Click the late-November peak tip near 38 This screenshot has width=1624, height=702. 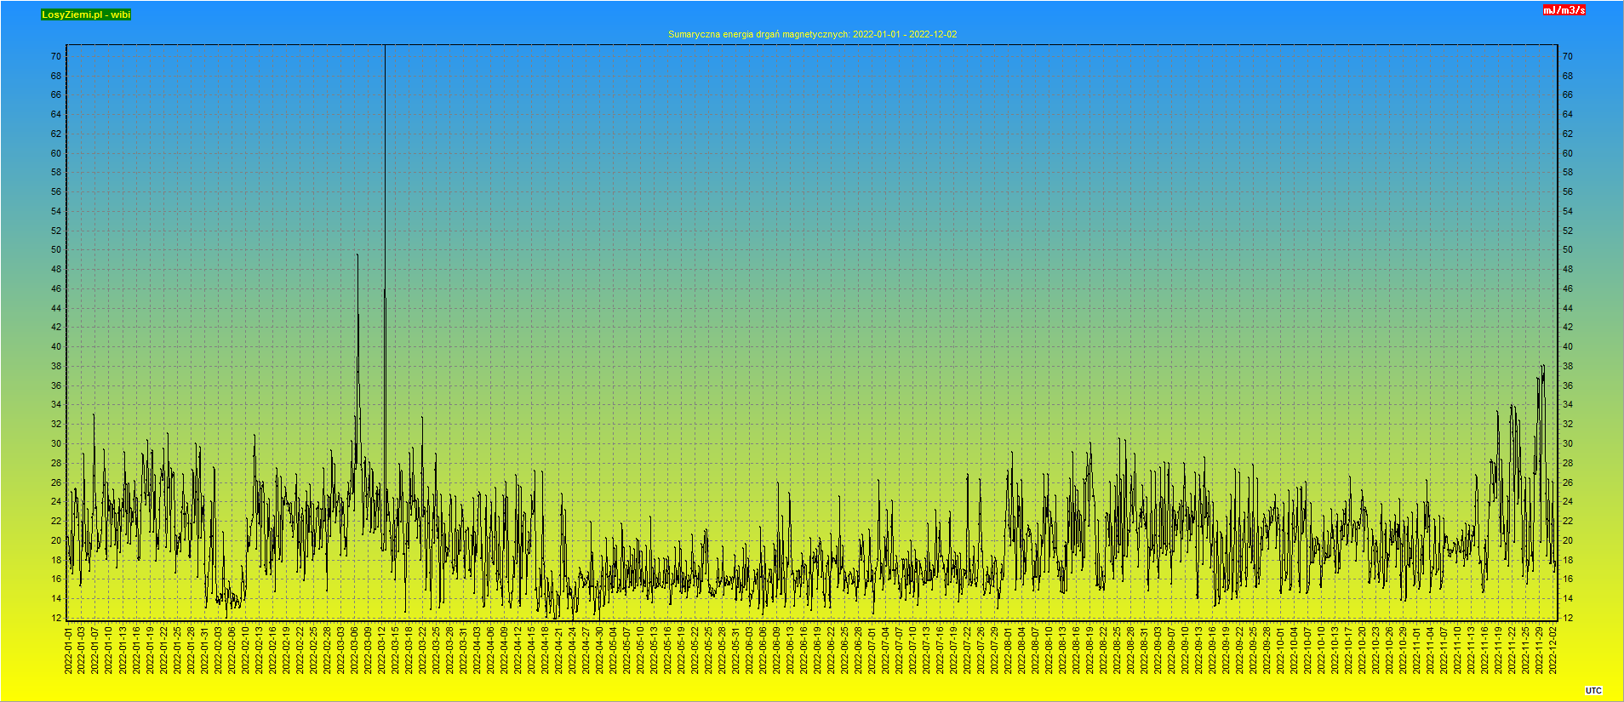[1543, 366]
